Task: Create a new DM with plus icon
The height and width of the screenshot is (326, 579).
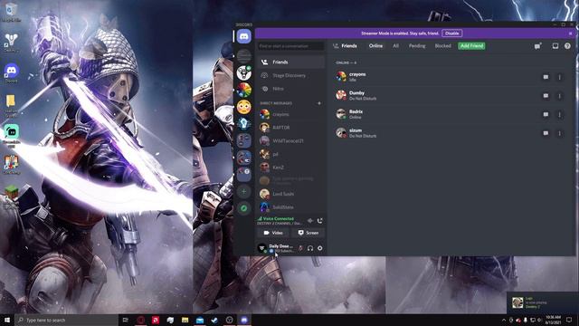Action: tap(319, 103)
